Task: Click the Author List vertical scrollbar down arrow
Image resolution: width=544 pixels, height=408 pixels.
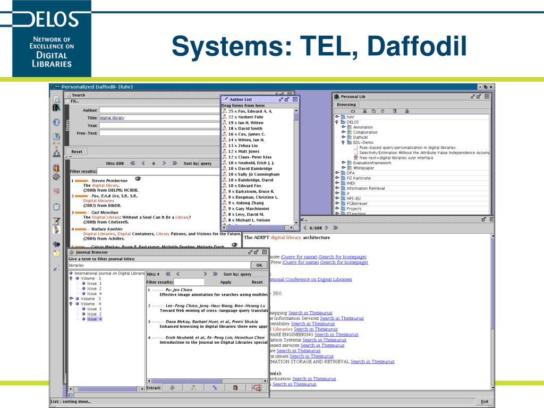Action: coord(296,223)
